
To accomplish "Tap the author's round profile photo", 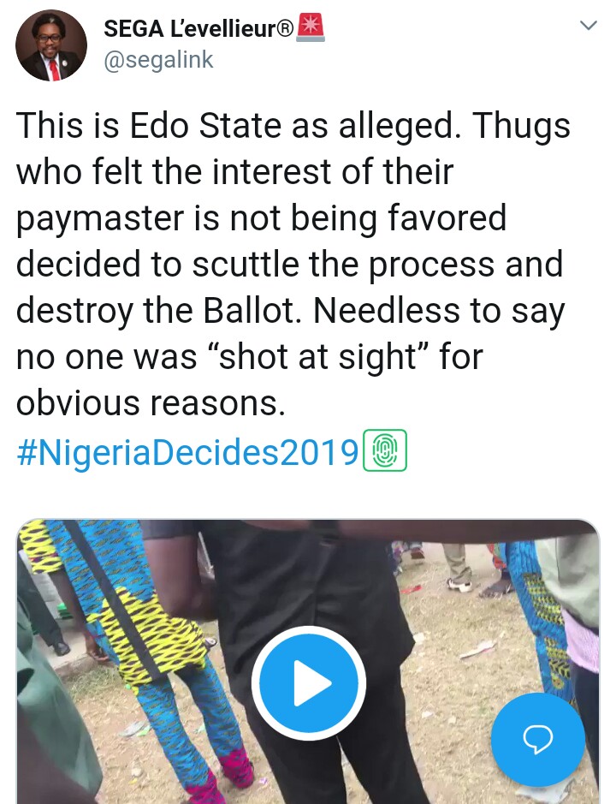I will tap(51, 46).
